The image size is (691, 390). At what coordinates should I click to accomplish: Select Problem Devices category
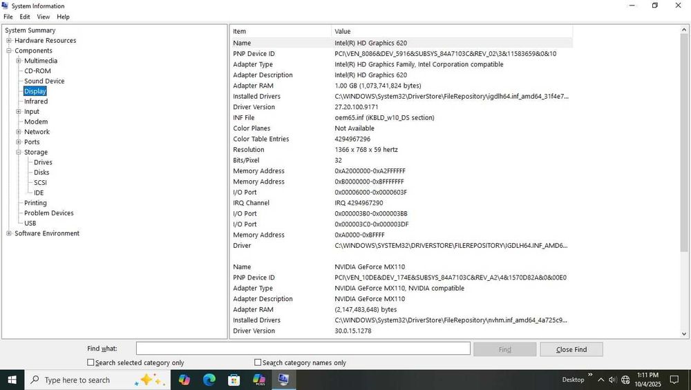[49, 213]
